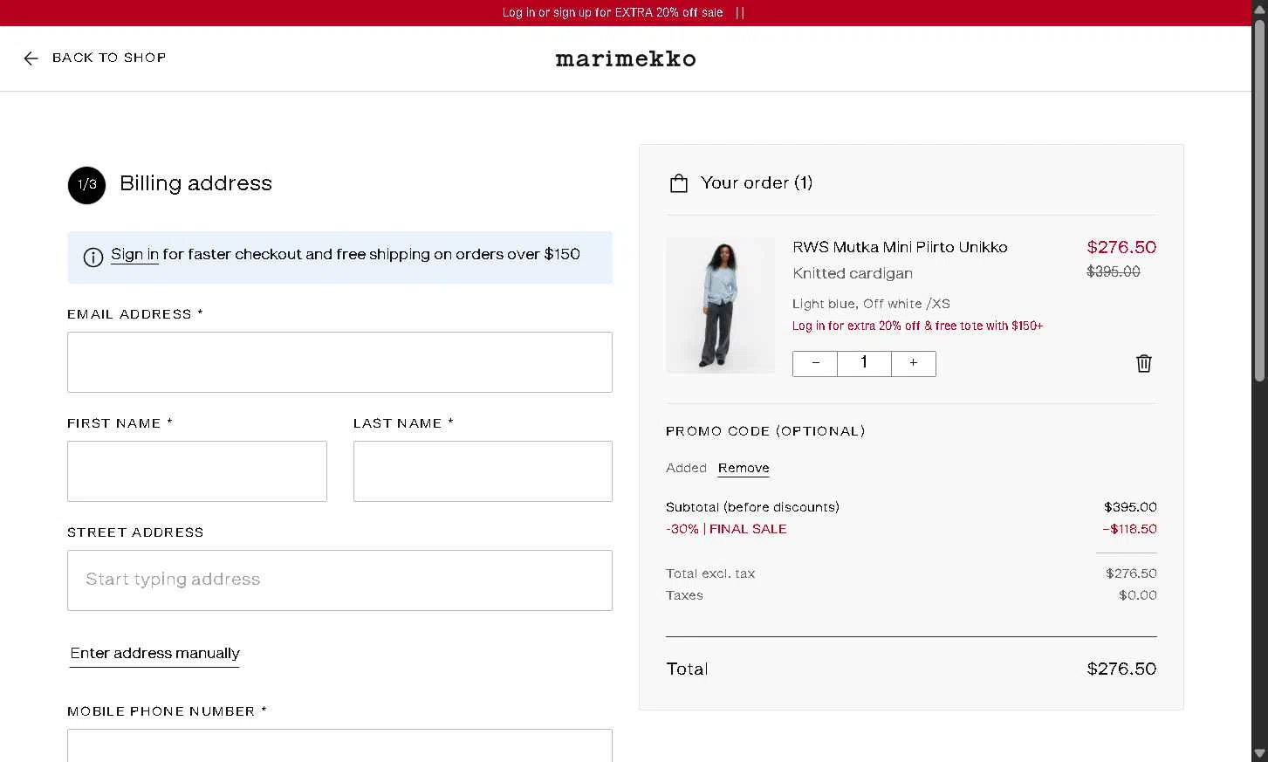Click the info icon in sign-in notice
1268x762 pixels.
(93, 257)
